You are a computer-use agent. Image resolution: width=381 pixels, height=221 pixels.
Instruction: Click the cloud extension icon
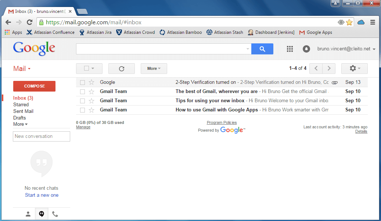361,22
